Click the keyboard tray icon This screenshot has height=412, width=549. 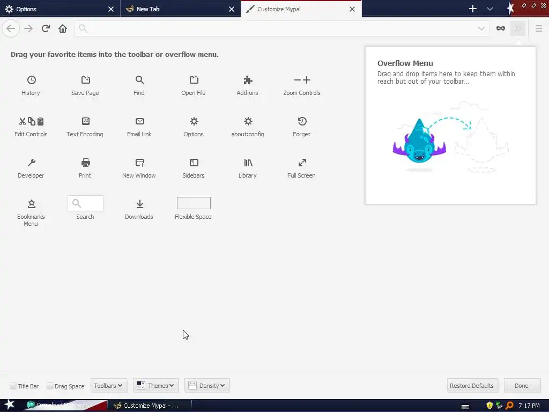[465, 406]
